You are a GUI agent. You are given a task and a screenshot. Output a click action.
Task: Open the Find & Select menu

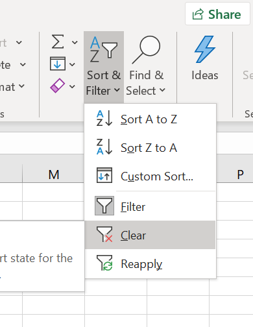coord(146,67)
